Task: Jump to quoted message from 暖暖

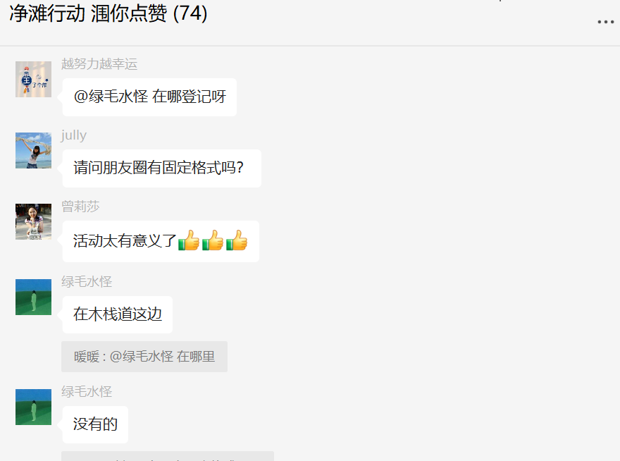Action: click(144, 357)
